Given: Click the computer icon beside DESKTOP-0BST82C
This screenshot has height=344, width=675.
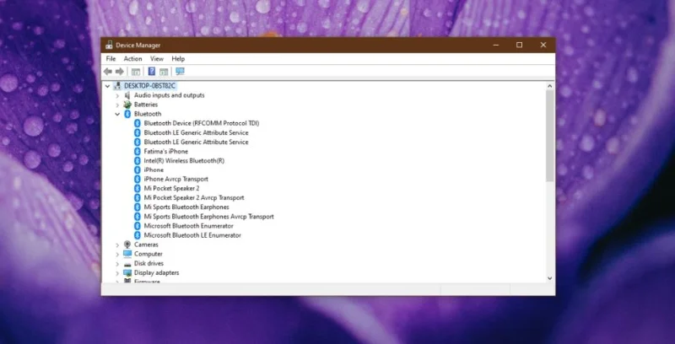Looking at the screenshot, I should [x=117, y=85].
